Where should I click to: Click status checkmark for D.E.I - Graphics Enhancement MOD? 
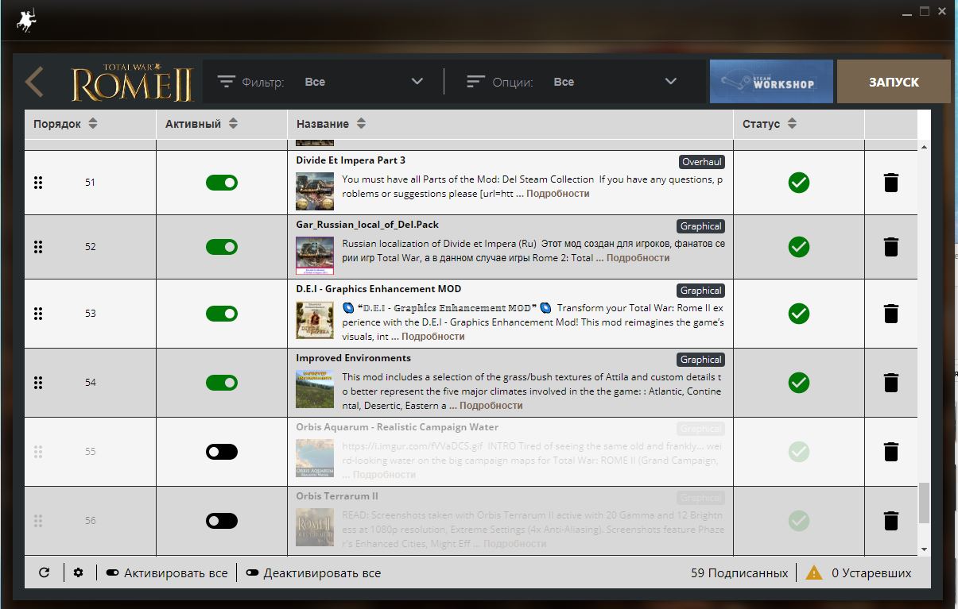pos(799,314)
